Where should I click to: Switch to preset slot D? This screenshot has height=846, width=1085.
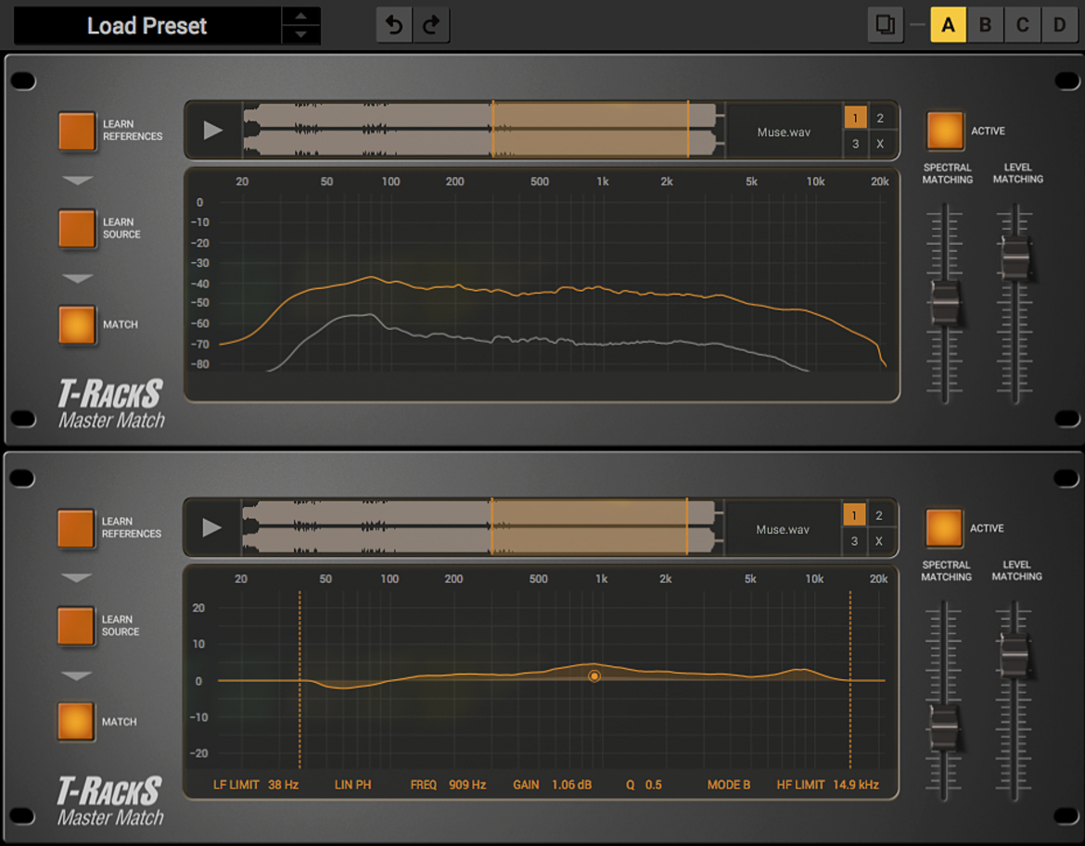click(1059, 25)
